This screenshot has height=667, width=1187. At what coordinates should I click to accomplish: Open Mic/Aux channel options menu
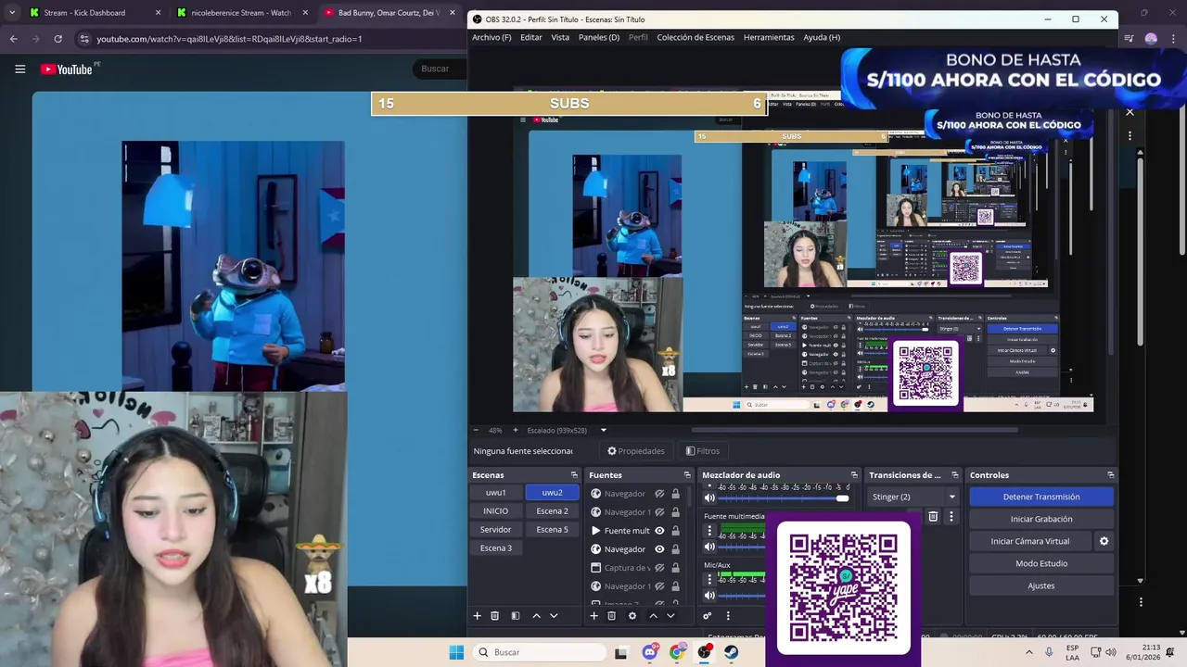pyautogui.click(x=709, y=580)
